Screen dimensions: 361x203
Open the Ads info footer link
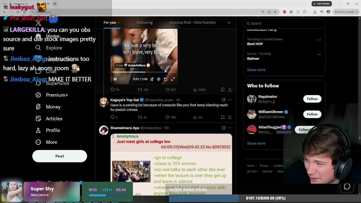(267, 171)
